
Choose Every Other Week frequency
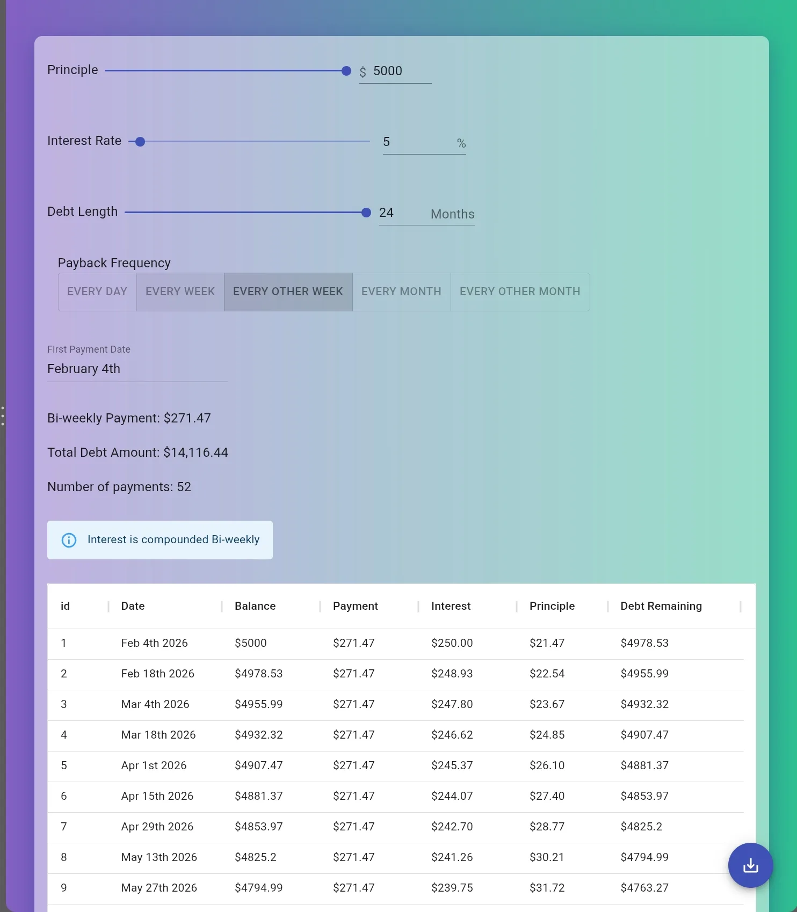point(288,291)
